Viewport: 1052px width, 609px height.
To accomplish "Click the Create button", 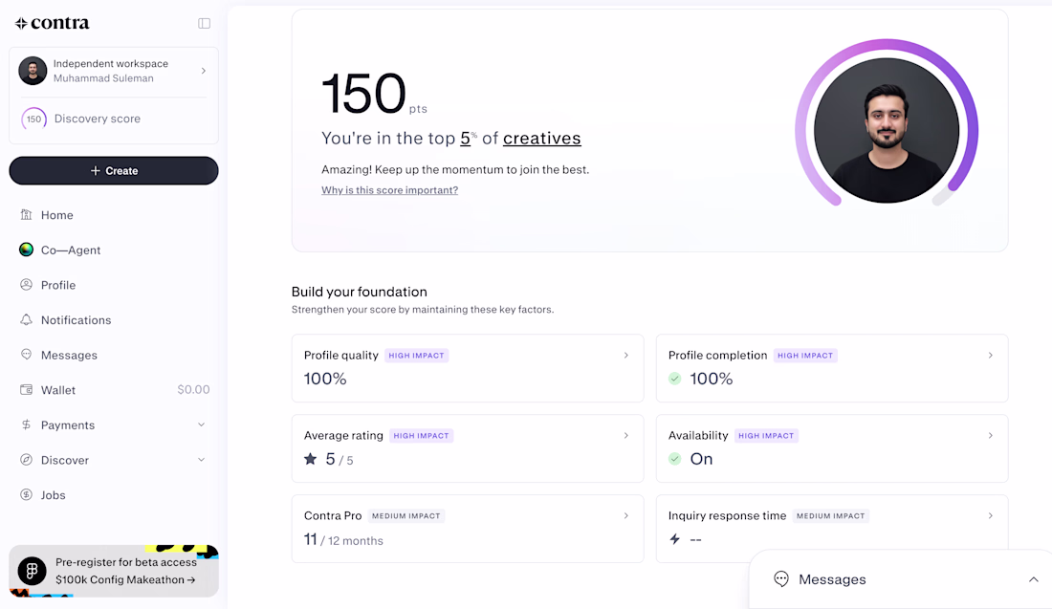I will click(114, 170).
